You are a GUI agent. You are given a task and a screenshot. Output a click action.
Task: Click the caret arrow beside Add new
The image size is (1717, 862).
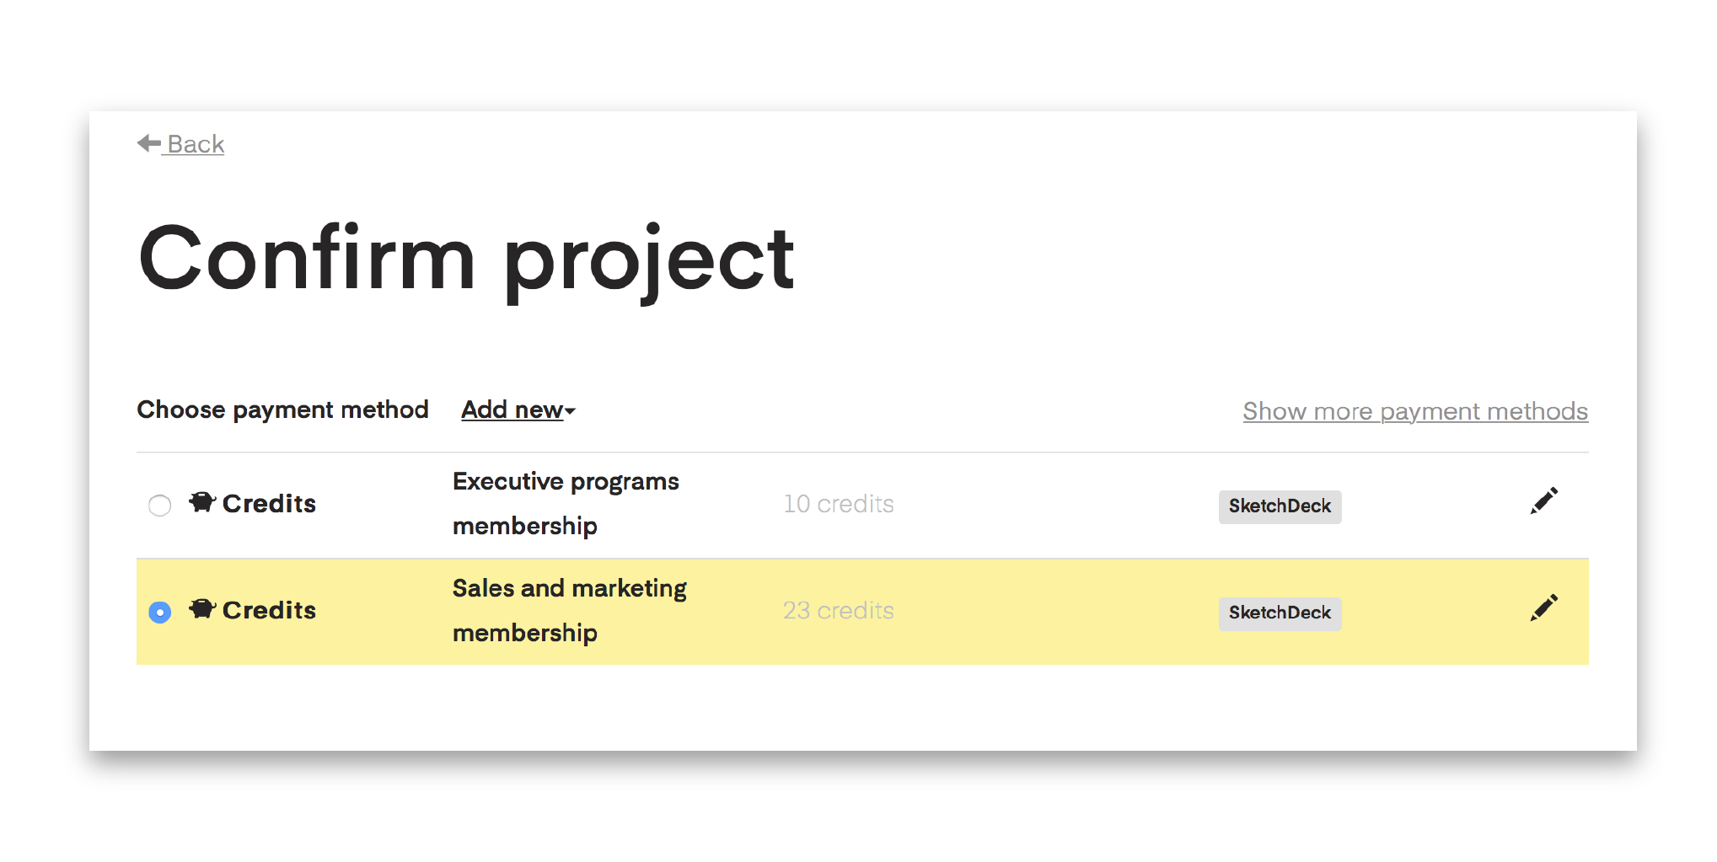[570, 411]
